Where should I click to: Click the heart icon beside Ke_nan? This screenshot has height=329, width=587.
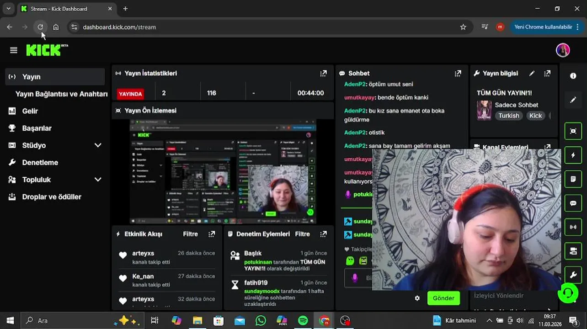click(x=123, y=278)
